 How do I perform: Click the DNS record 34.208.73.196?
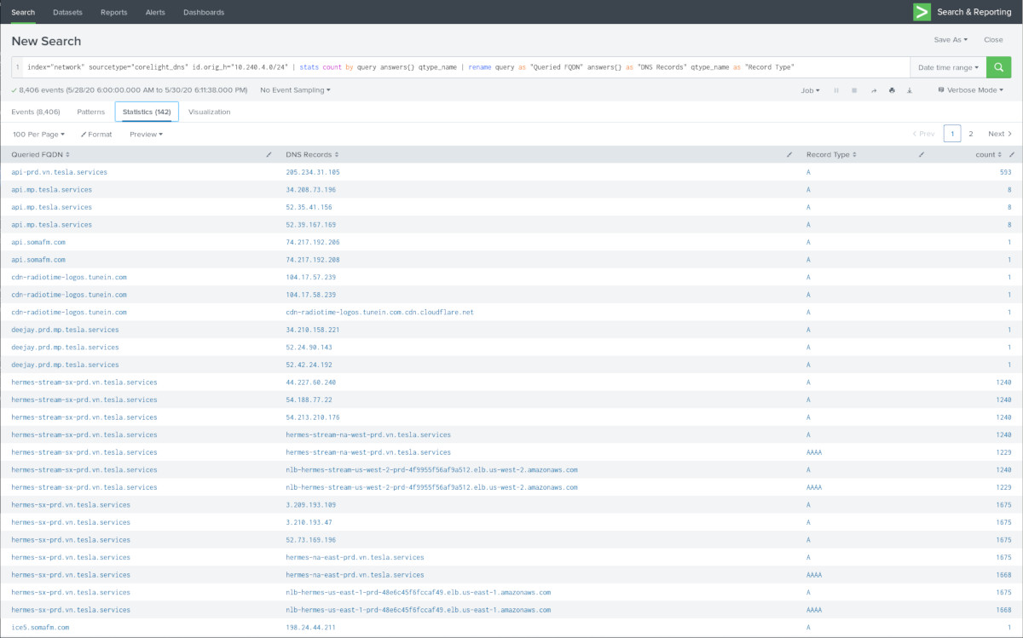311,190
